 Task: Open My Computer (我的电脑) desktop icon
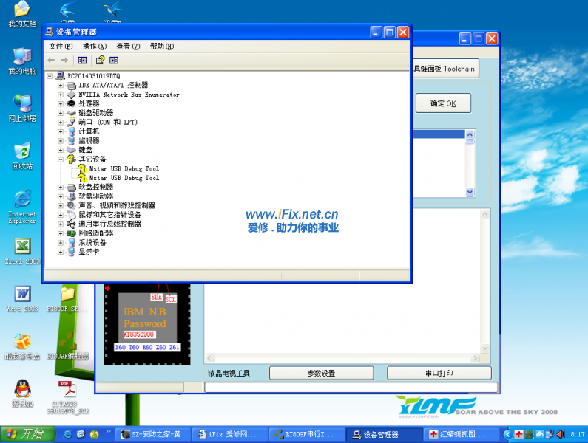[22, 58]
